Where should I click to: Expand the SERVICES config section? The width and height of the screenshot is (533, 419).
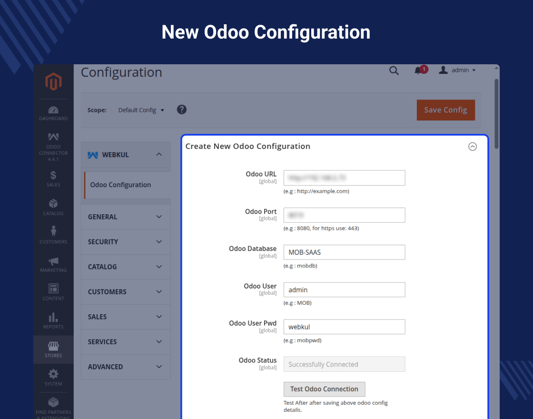(126, 342)
